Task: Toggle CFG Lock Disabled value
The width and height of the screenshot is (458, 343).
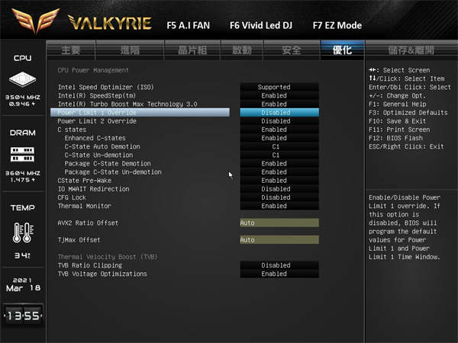Action: pos(279,197)
